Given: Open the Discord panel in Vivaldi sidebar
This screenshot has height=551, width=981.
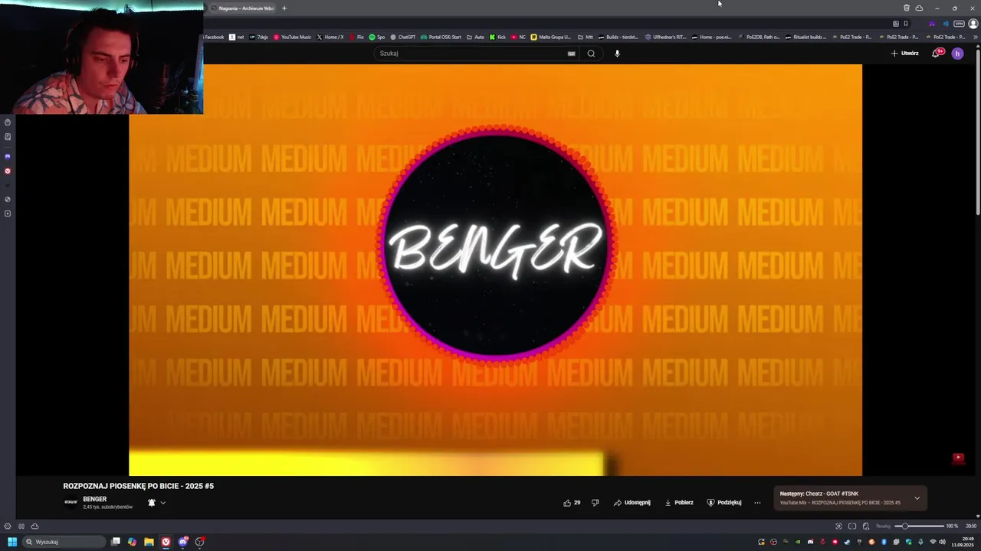Looking at the screenshot, I should click(x=8, y=156).
